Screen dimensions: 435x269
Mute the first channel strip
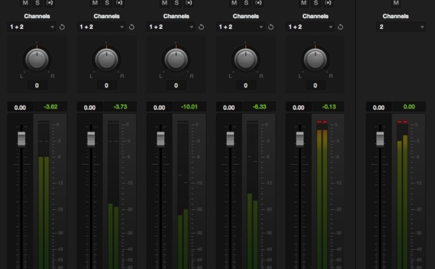click(25, 3)
